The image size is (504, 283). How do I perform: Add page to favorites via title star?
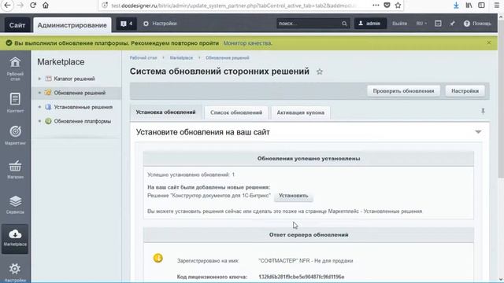pos(319,72)
